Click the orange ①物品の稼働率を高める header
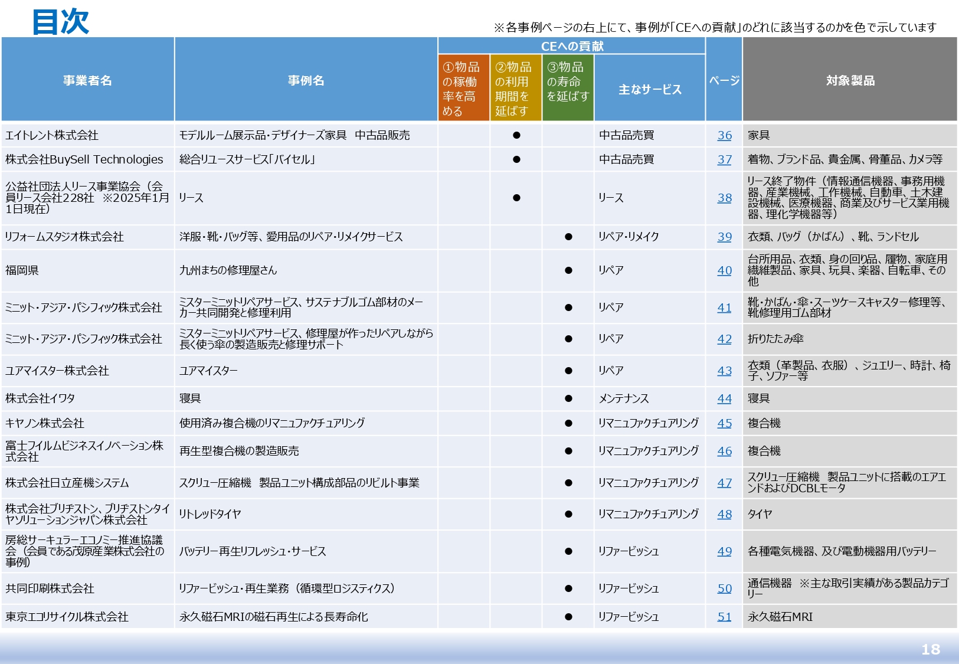959x664 pixels. point(463,88)
